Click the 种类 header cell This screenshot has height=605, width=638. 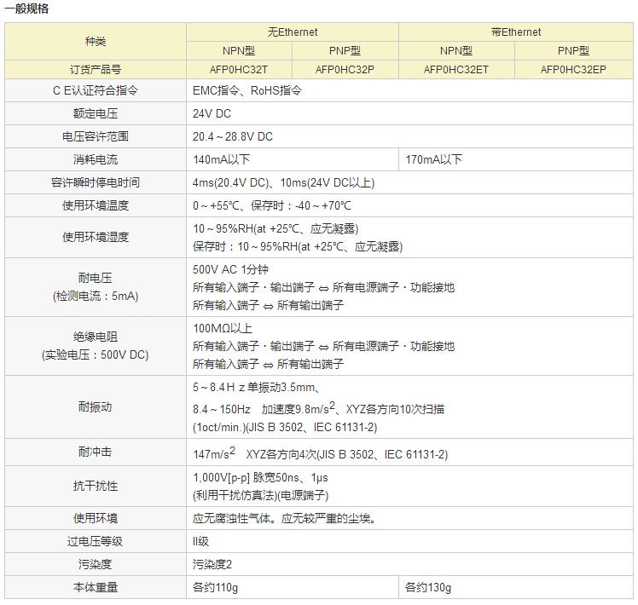(x=95, y=41)
